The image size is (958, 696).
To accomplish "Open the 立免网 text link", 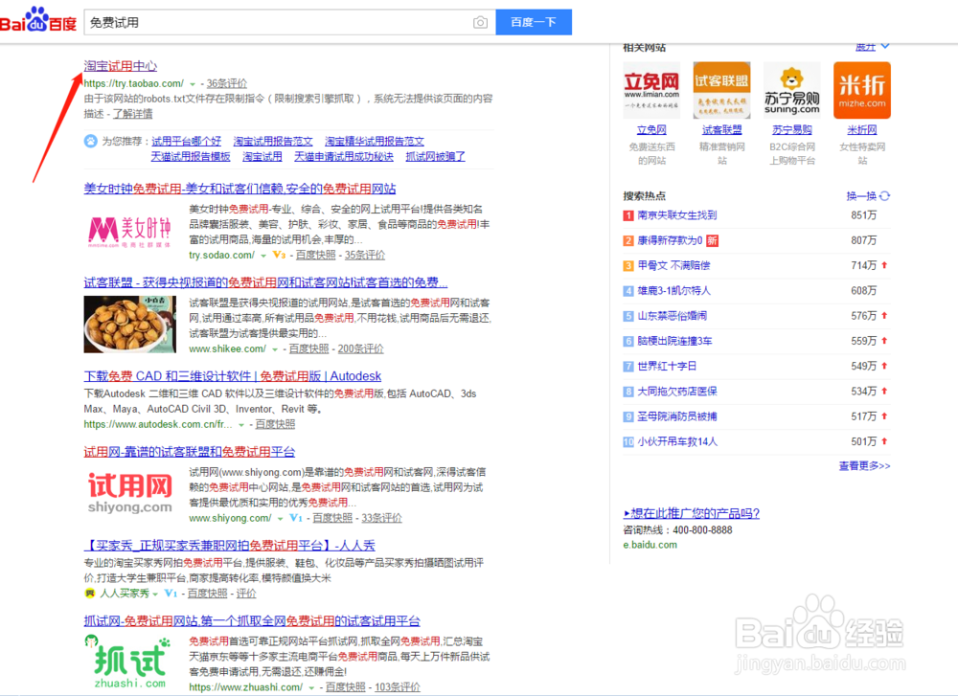I will coord(651,129).
